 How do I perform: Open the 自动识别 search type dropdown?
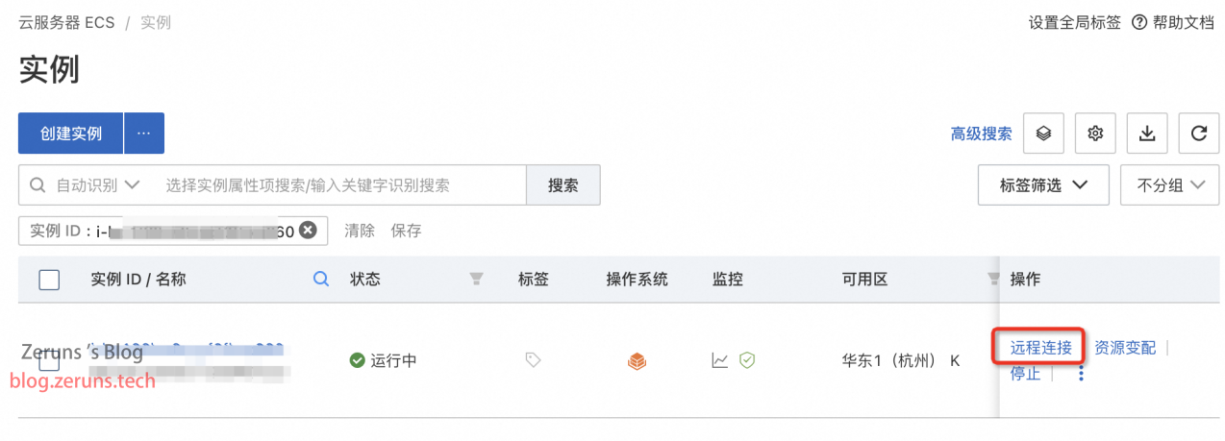coord(87,184)
